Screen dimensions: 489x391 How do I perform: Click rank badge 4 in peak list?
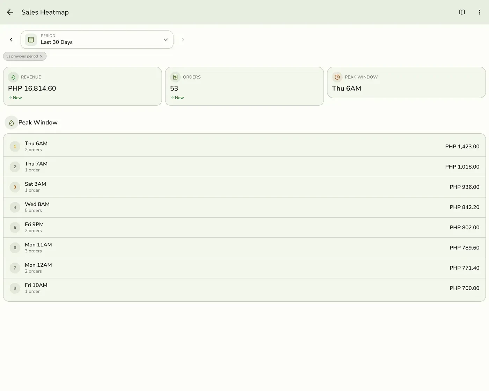15,207
